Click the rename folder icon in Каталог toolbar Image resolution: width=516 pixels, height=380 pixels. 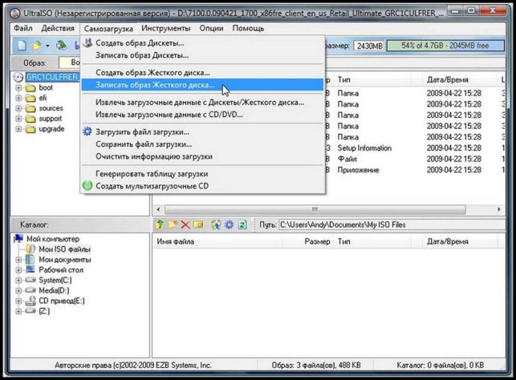pos(198,224)
